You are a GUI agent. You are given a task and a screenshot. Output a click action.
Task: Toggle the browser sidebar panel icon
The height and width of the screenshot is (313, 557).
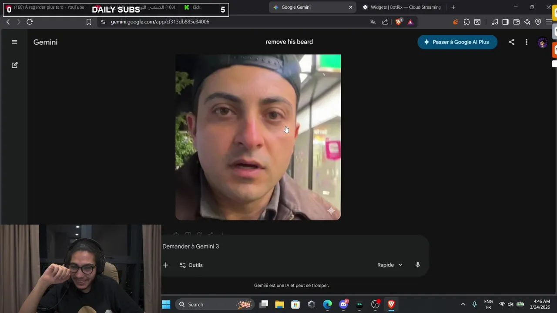coord(505,22)
